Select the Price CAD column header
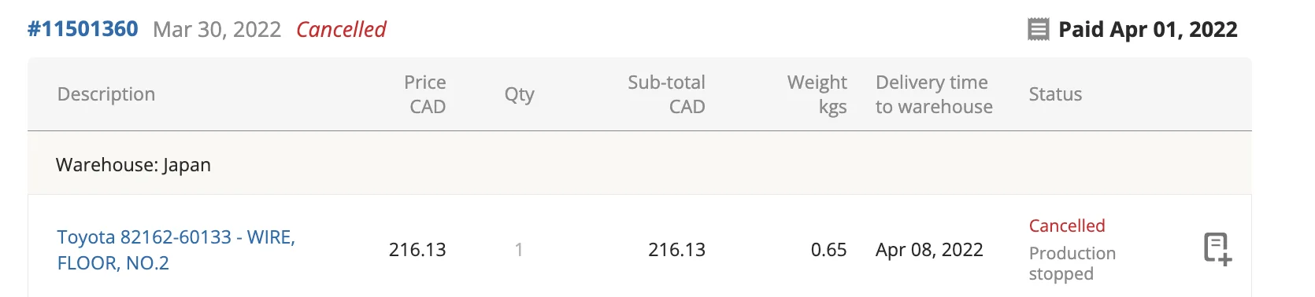1315x297 pixels. [425, 94]
